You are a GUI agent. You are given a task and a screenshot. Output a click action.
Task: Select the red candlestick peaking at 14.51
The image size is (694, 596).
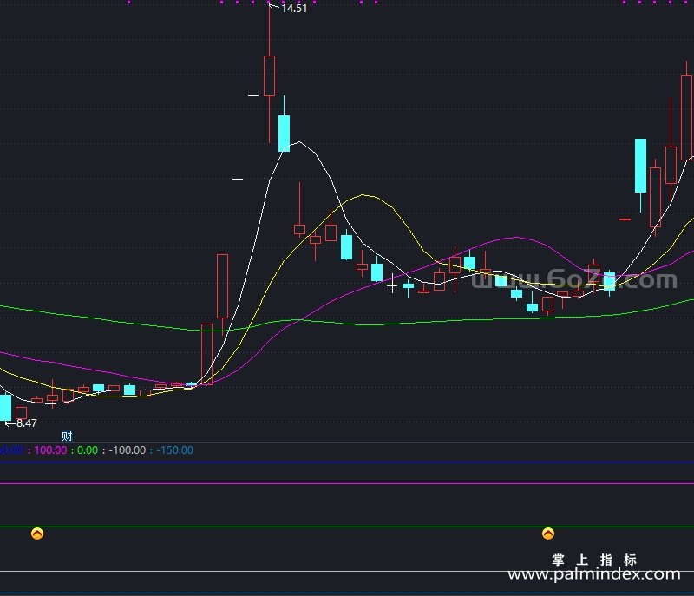tap(269, 75)
